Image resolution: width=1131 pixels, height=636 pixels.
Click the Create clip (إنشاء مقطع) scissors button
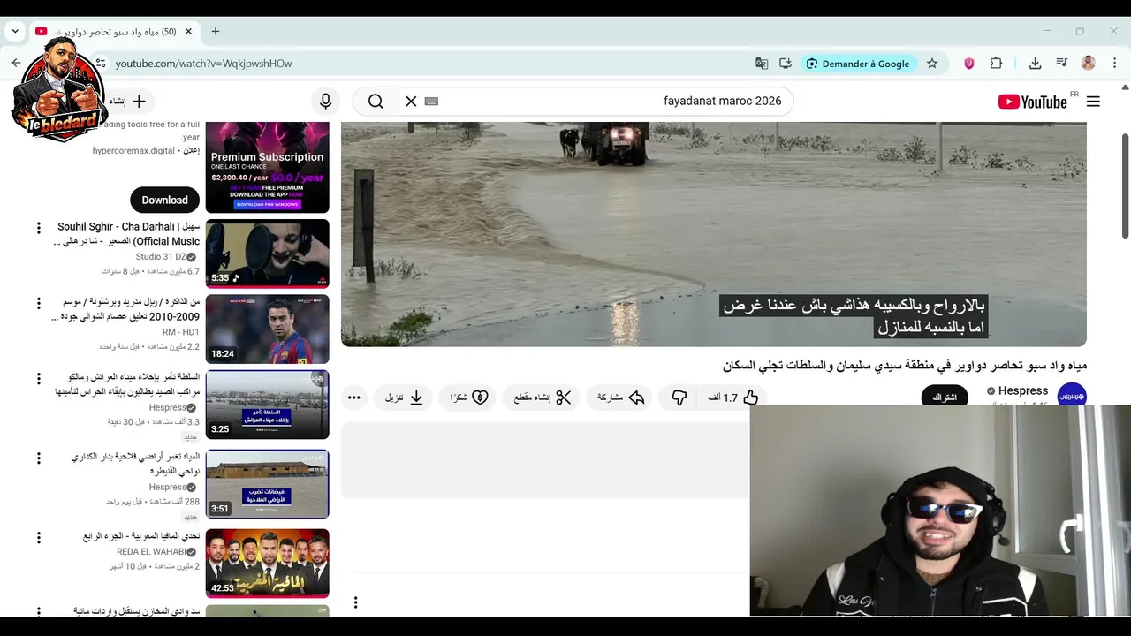click(x=543, y=397)
